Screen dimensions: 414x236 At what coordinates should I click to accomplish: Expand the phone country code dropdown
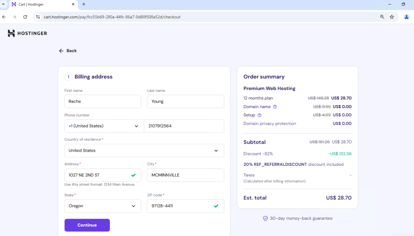(104, 126)
